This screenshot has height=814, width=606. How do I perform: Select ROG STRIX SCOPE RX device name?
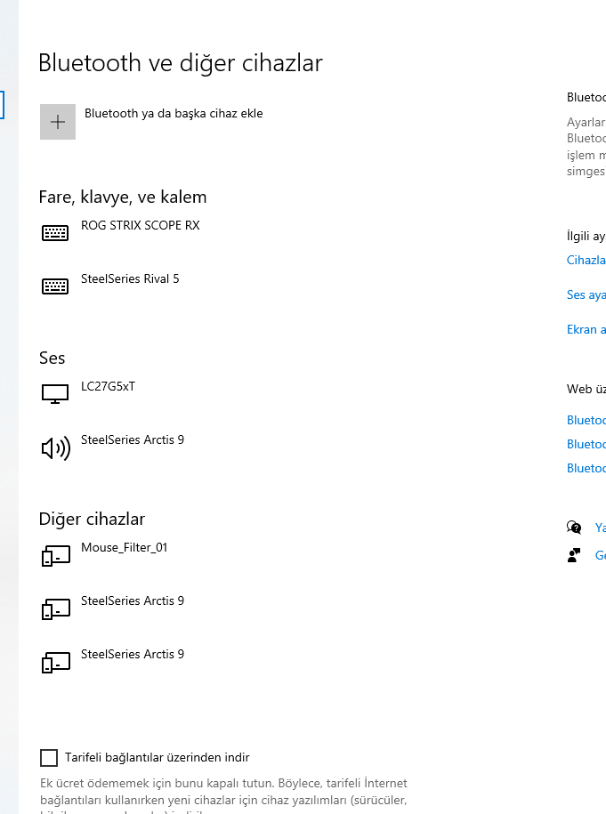[141, 225]
